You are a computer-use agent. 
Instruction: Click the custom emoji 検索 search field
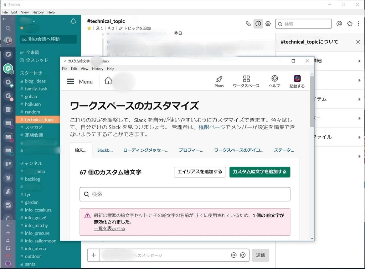(185, 194)
